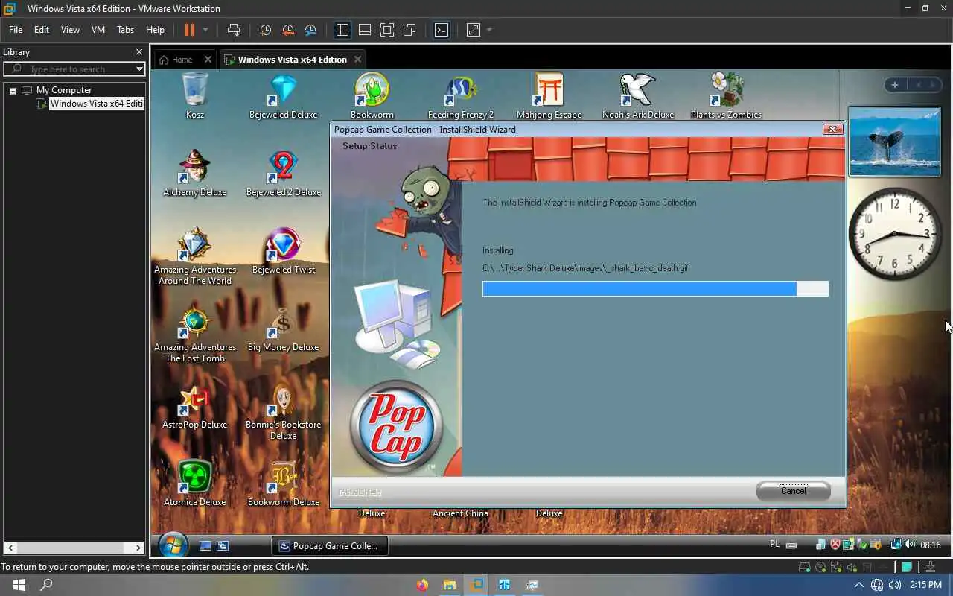
Task: Select Windows Vista x64 Edition in library tree
Action: 96,104
